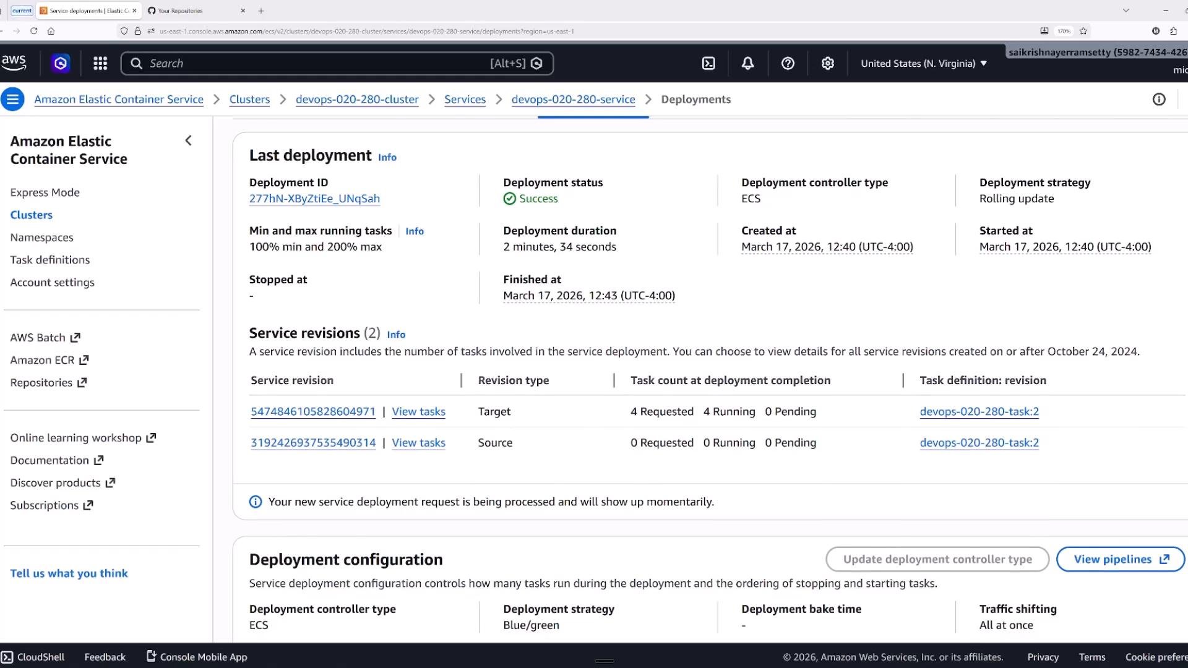Screen dimensions: 1188x668
Task: Open deployment ID 277hN-XByZtiE_UNqSah link
Action: click(x=314, y=199)
